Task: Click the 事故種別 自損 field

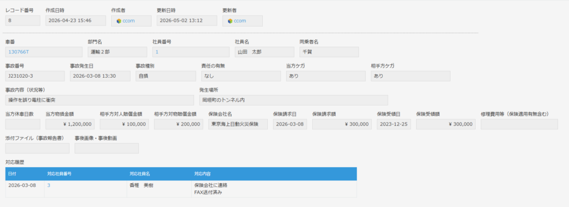Action: point(166,76)
